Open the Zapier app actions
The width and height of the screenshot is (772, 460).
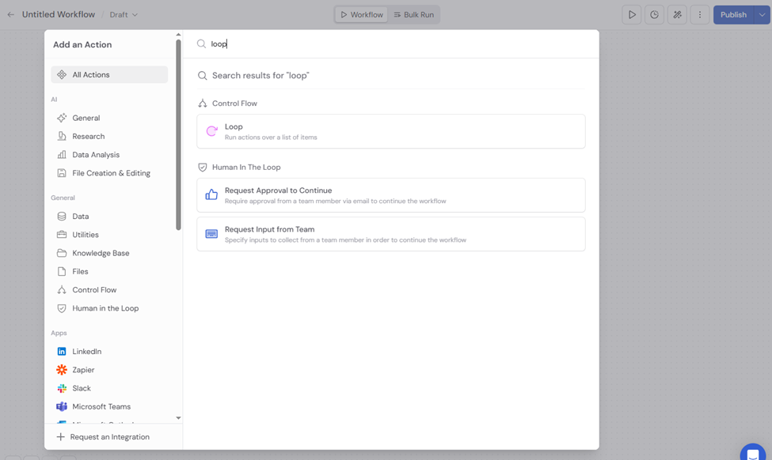109,370
